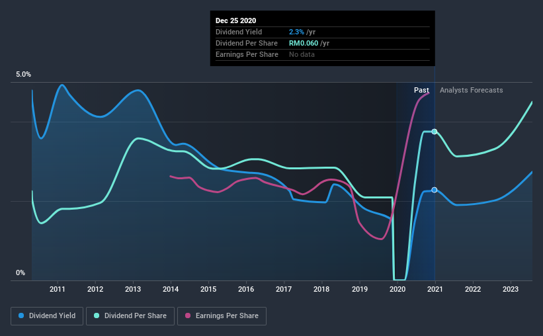Select the 2014 x-axis label
The height and width of the screenshot is (336, 543).
tap(171, 289)
